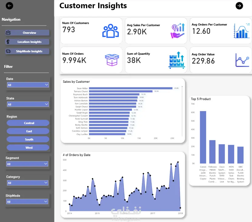Click the bell-curve chart icon

[242, 31]
